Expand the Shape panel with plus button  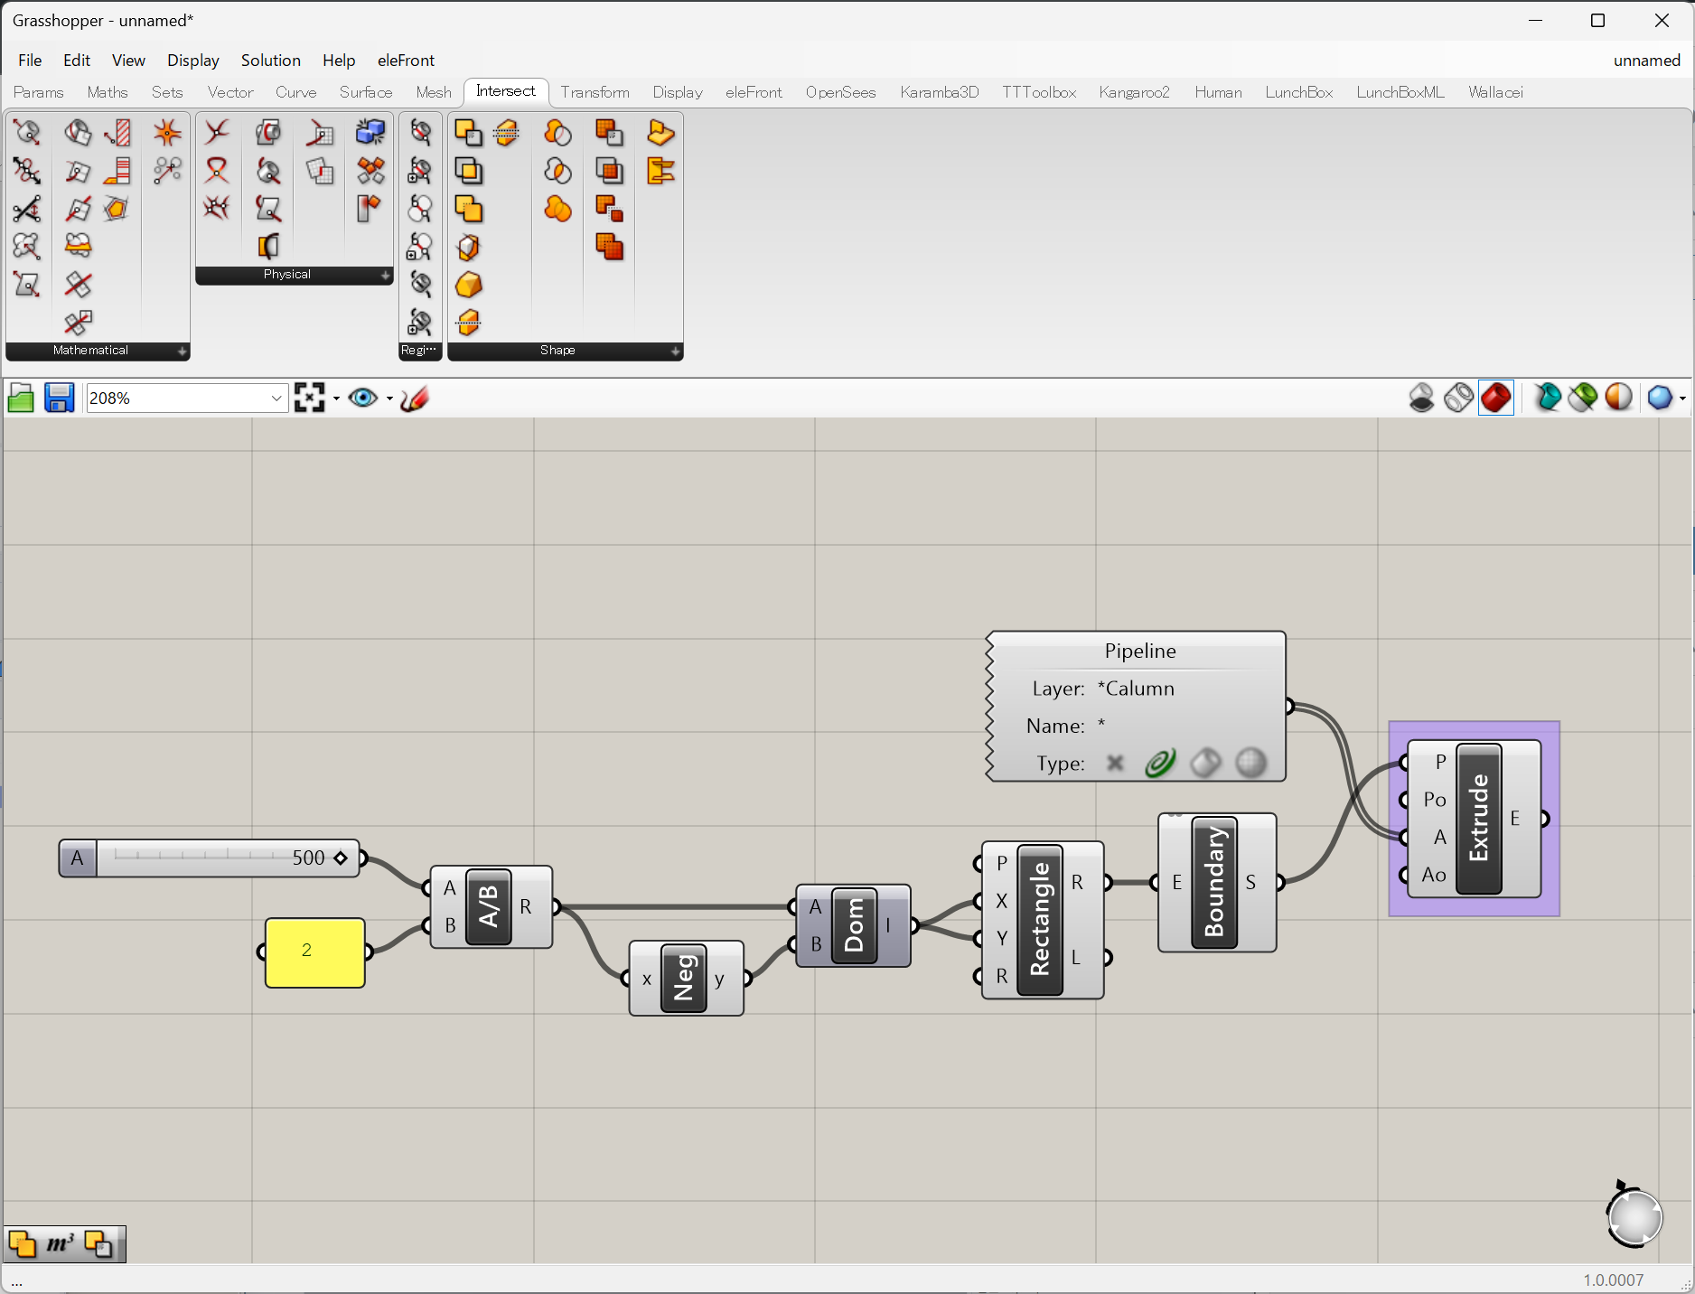(675, 351)
